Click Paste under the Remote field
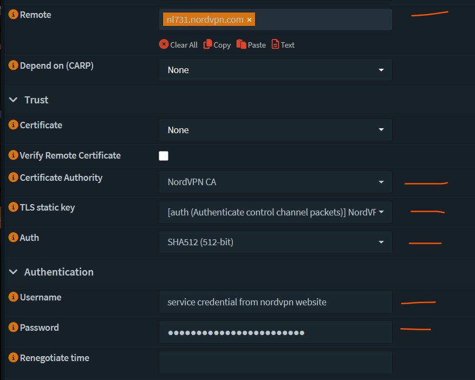This screenshot has width=475, height=380. point(251,45)
